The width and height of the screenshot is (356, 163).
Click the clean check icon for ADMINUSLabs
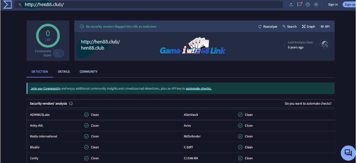point(86,115)
